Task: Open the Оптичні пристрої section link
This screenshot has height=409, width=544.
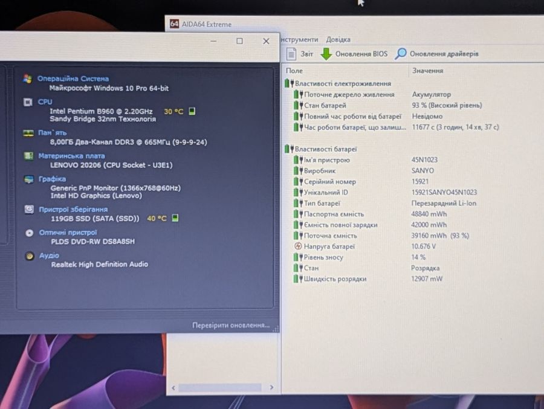Action: coord(68,232)
